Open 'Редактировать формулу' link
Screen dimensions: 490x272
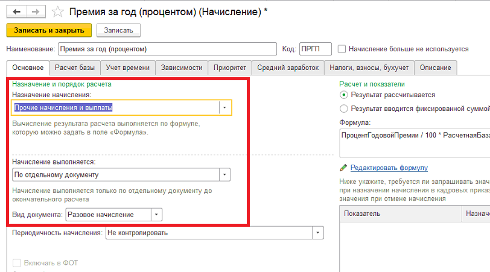click(389, 168)
